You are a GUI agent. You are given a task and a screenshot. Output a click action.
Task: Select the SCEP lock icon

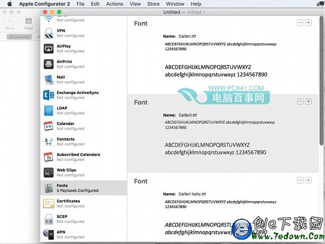pos(49,219)
